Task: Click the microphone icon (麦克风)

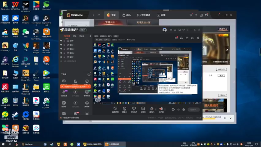Action: 152,110
